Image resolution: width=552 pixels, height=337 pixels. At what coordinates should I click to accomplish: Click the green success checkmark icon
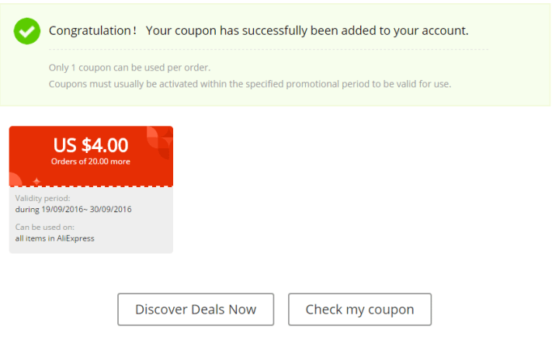tap(27, 31)
